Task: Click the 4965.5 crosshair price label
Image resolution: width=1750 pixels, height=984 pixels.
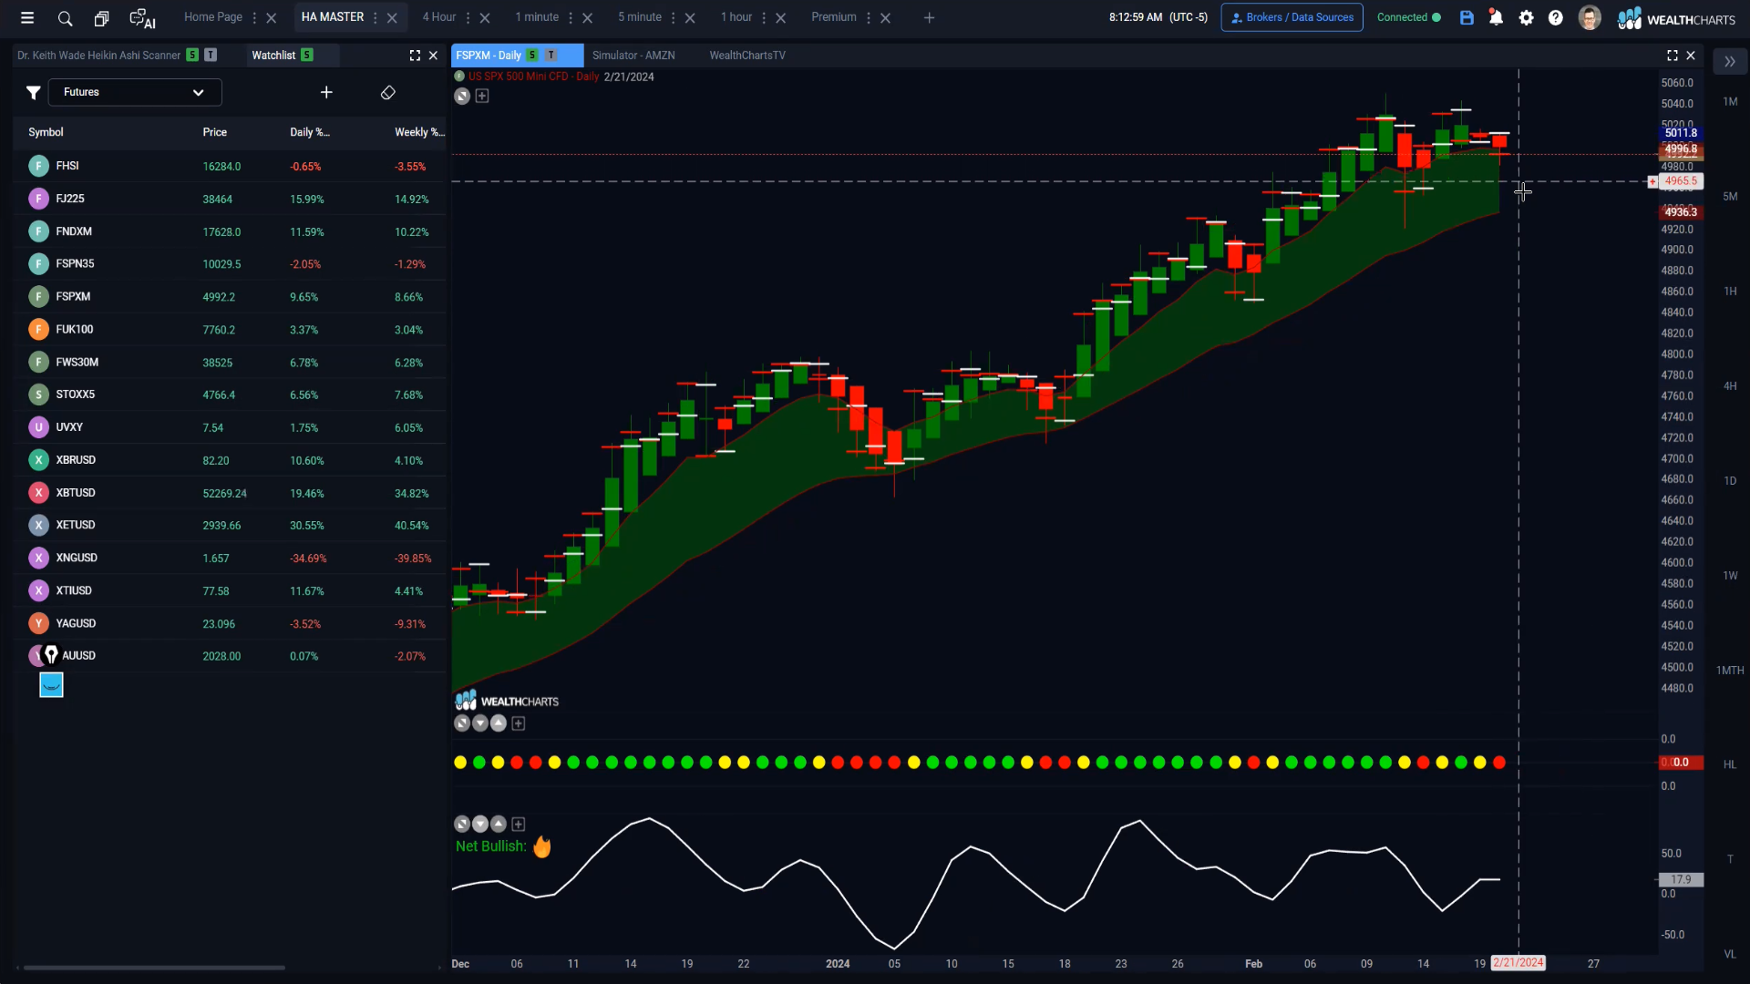Action: pyautogui.click(x=1681, y=181)
